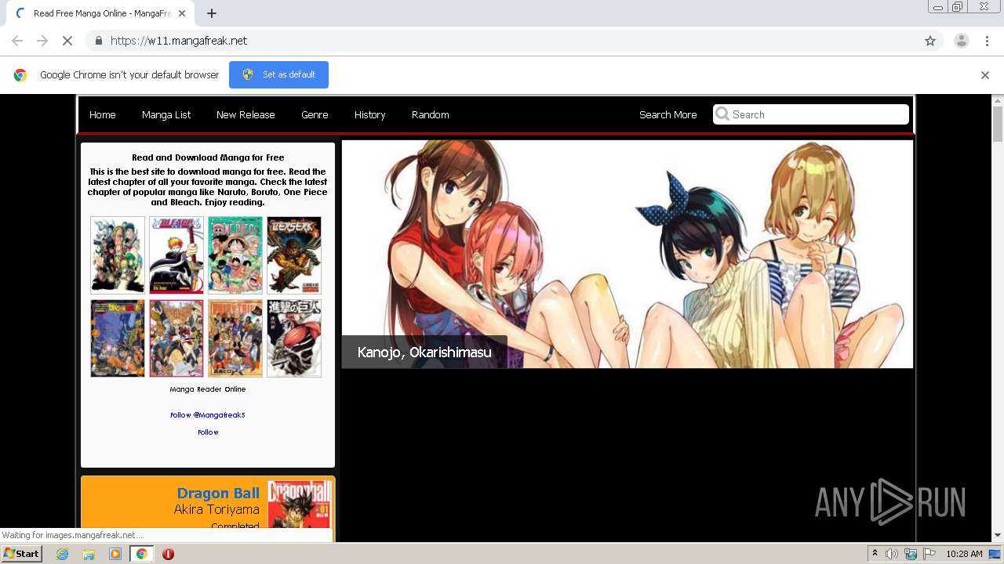The image size is (1004, 564).
Task: Open the second cover in the bottom row
Action: 176,338
